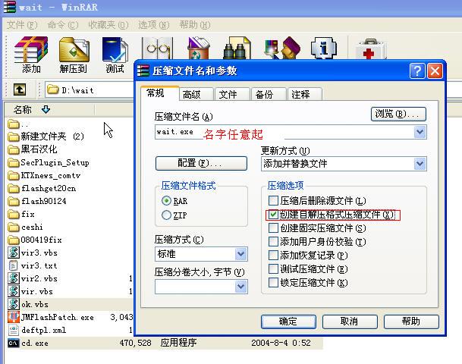Open the 命令 (Commands) menu

click(63, 25)
